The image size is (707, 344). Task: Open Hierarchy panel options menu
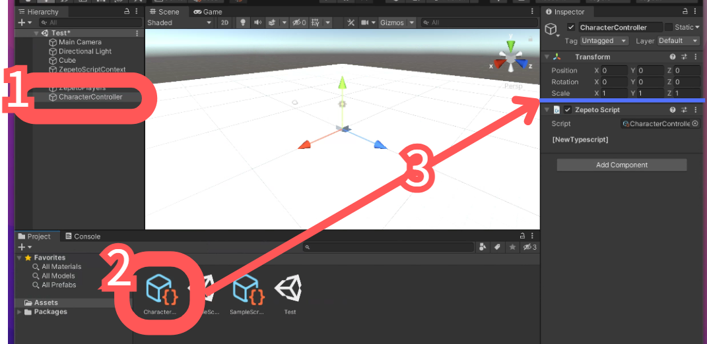point(137,12)
